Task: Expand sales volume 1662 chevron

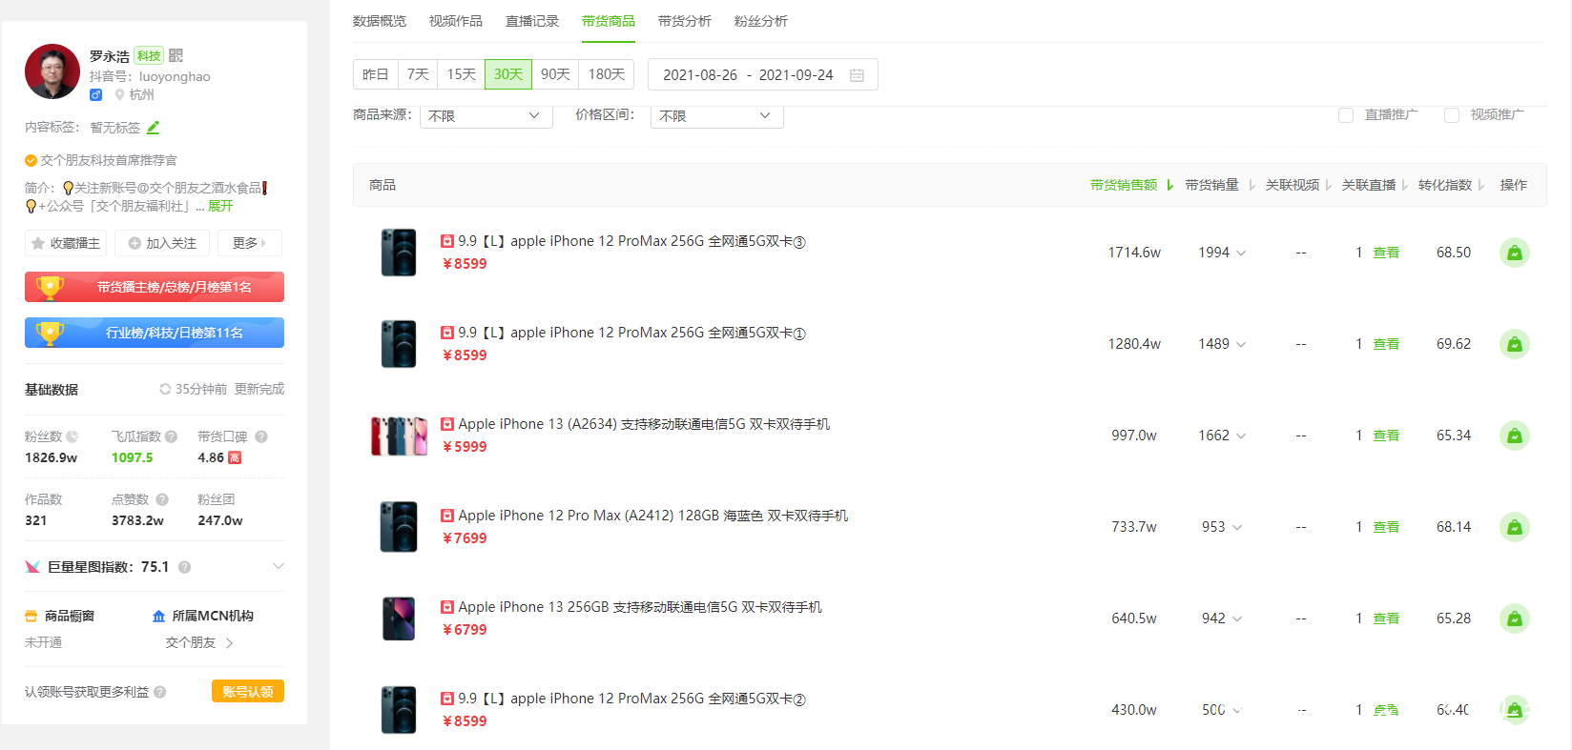Action: [1241, 436]
